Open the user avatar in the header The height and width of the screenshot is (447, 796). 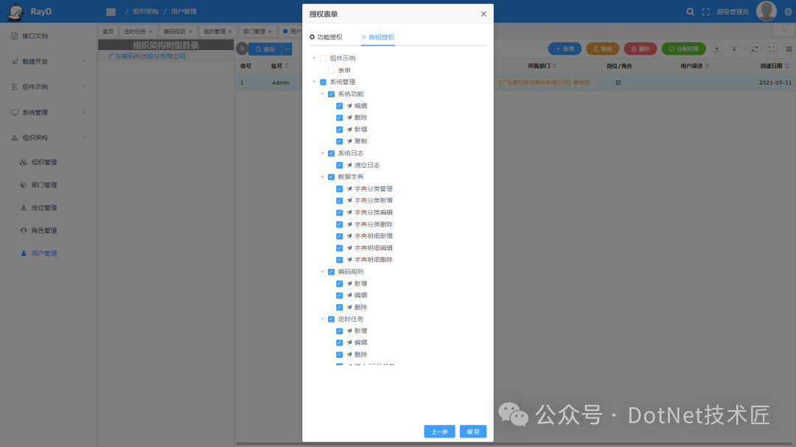766,11
